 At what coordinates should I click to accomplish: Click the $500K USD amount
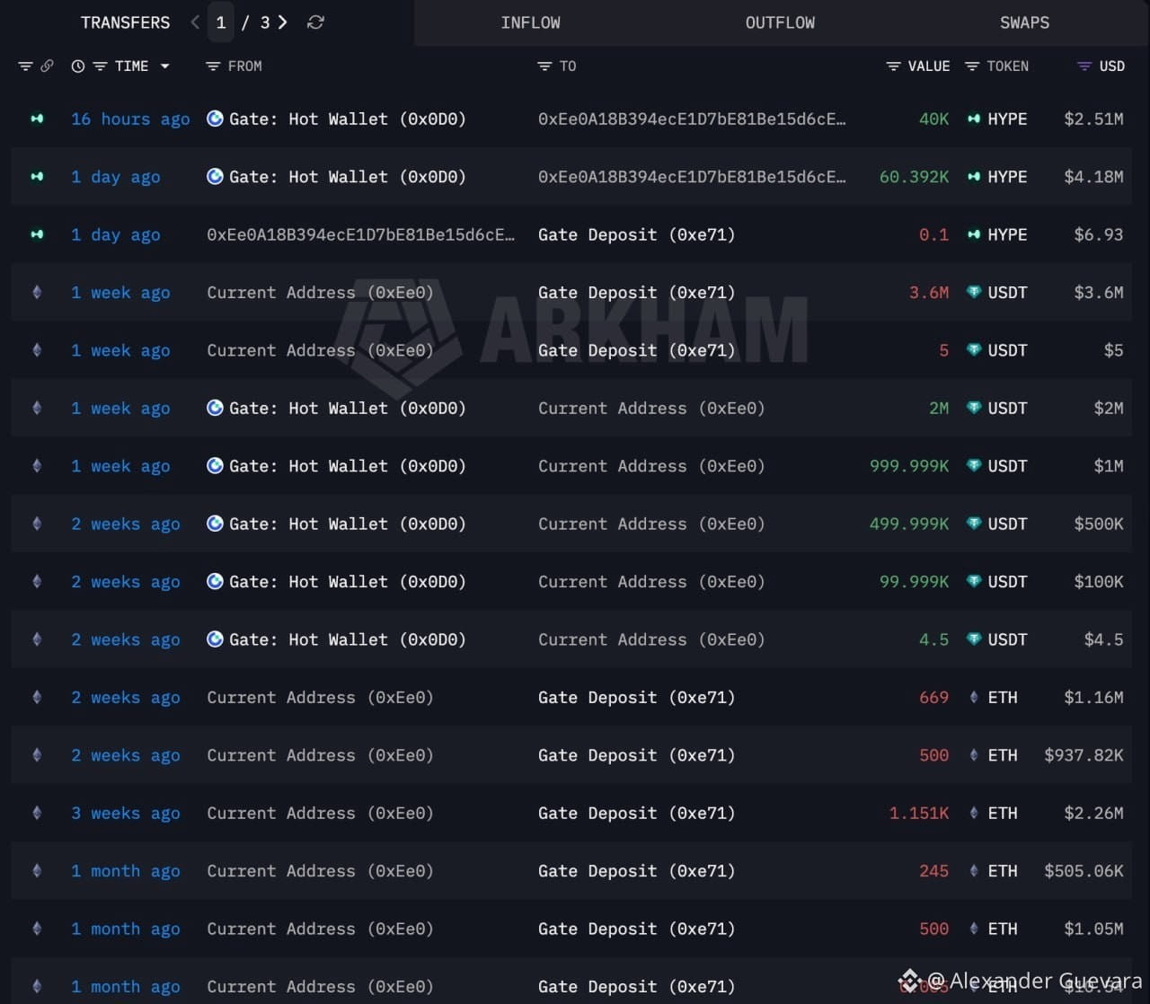point(1098,524)
